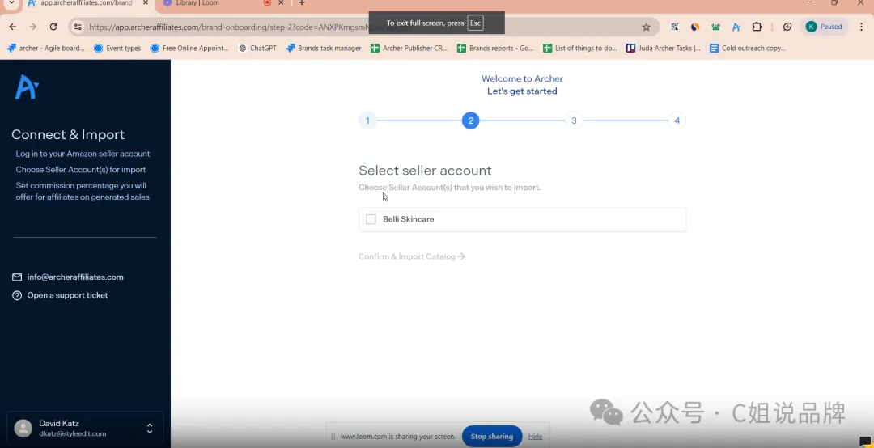This screenshot has width=874, height=448.
Task: Click Hide link in sharing bar
Action: click(535, 437)
